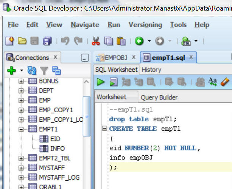Click the Paste clipboard icon

click(121, 41)
